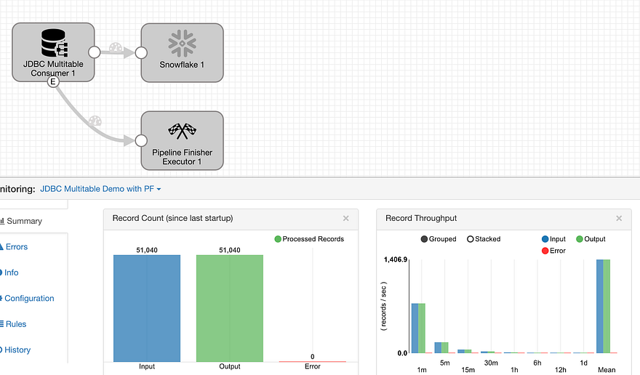Click JDBC consumer's data output port
Image resolution: width=640 pixels, height=375 pixels.
(x=95, y=52)
